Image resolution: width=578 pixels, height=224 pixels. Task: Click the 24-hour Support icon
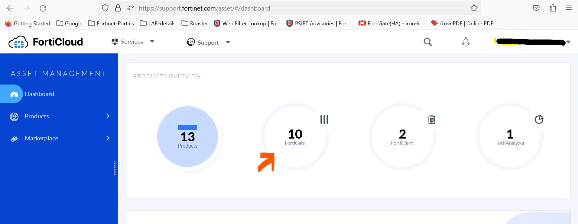191,42
